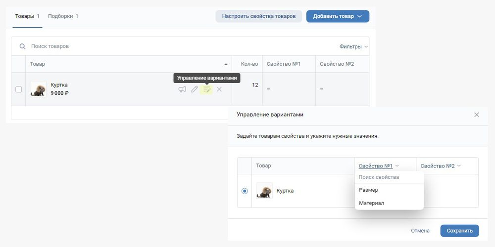
Task: Click the X delete icon in the Куртка row
Action: pos(219,89)
